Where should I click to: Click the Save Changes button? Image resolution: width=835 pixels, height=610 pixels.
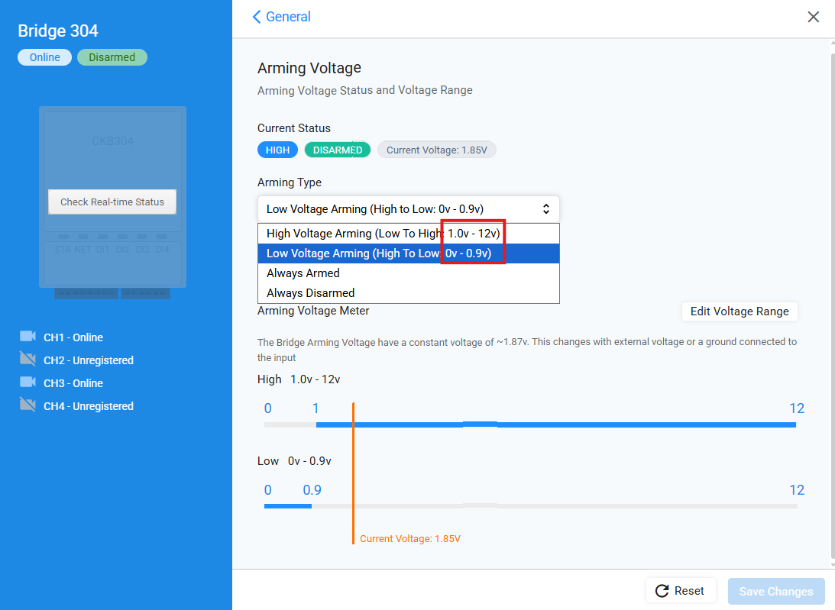click(776, 592)
